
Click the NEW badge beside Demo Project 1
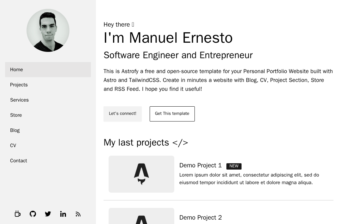point(234,166)
